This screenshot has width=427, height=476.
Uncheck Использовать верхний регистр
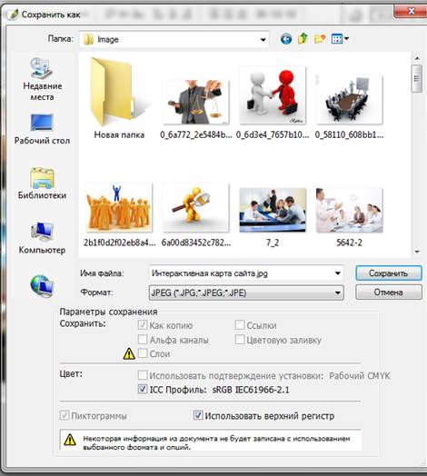(x=198, y=415)
